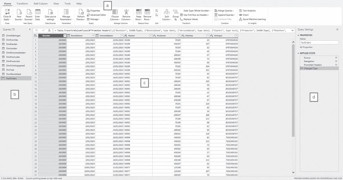The image size is (343, 180).
Task: Open the Manage dropdown in Query group
Action: (x=93, y=19)
